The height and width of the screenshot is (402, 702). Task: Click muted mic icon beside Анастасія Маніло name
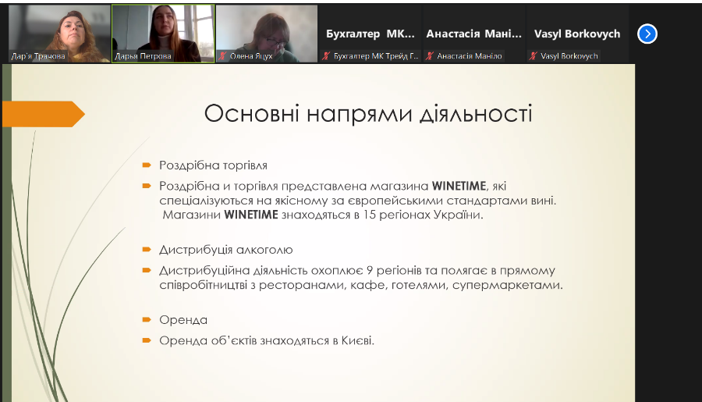pos(429,56)
